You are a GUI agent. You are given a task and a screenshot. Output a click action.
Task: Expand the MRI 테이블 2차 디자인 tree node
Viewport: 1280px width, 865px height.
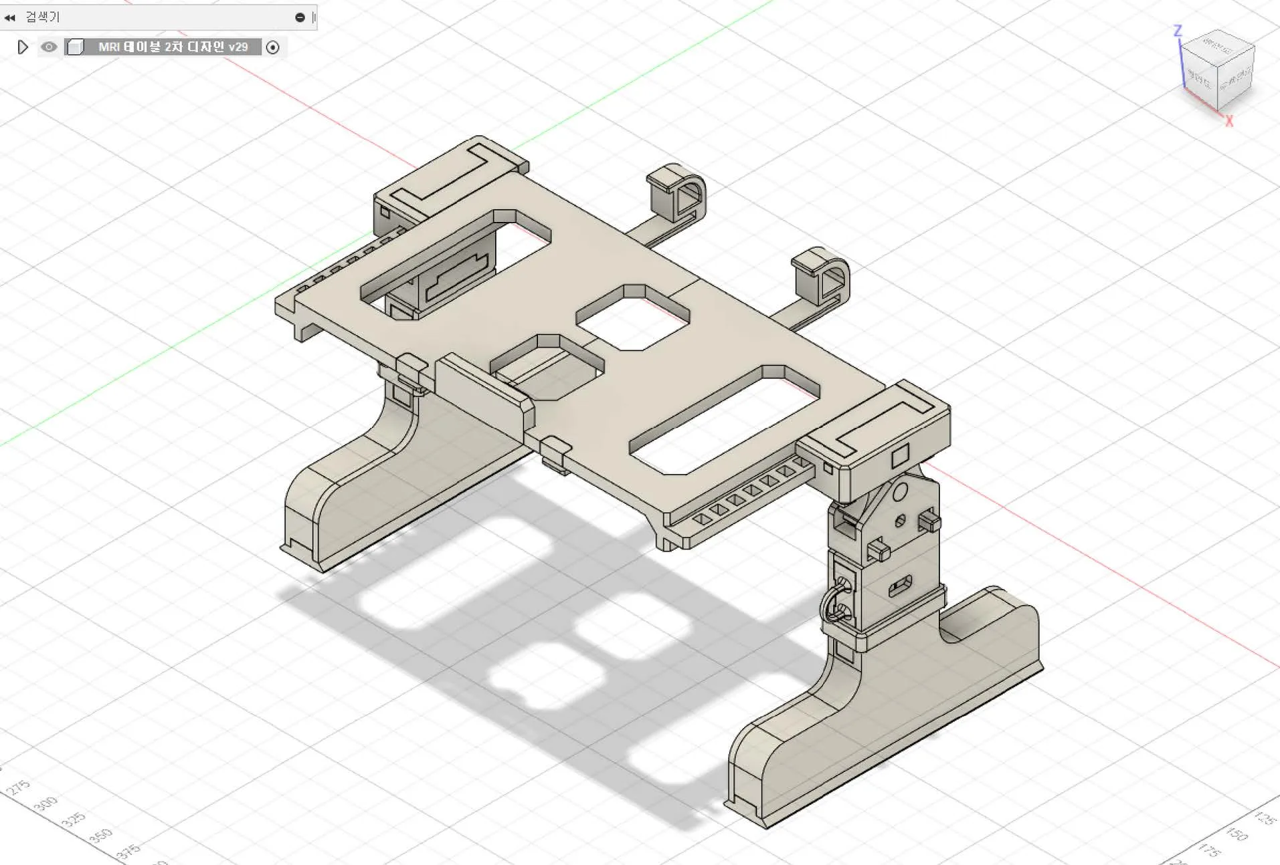(22, 47)
